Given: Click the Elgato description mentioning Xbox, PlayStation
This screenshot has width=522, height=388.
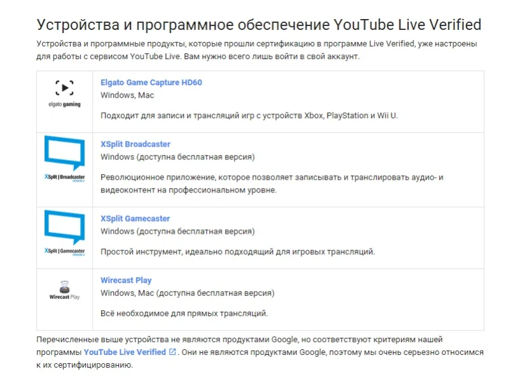Looking at the screenshot, I should click(249, 116).
